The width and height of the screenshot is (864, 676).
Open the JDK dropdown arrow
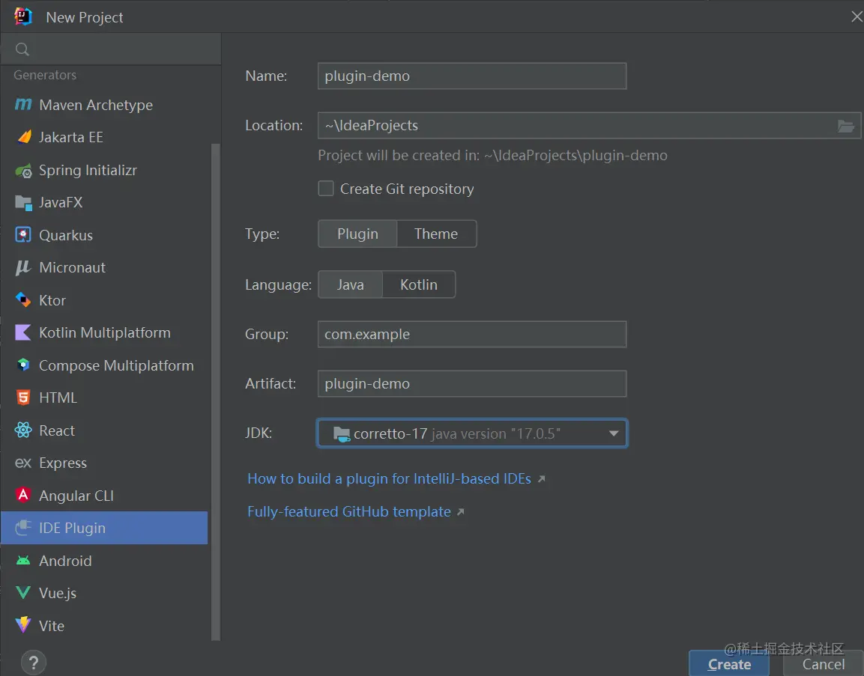[x=613, y=433]
